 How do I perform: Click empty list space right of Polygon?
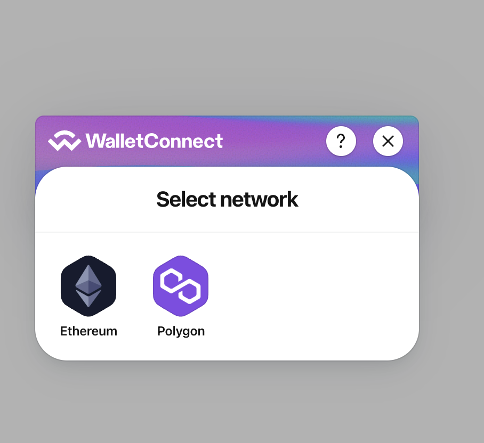[x=309, y=293]
